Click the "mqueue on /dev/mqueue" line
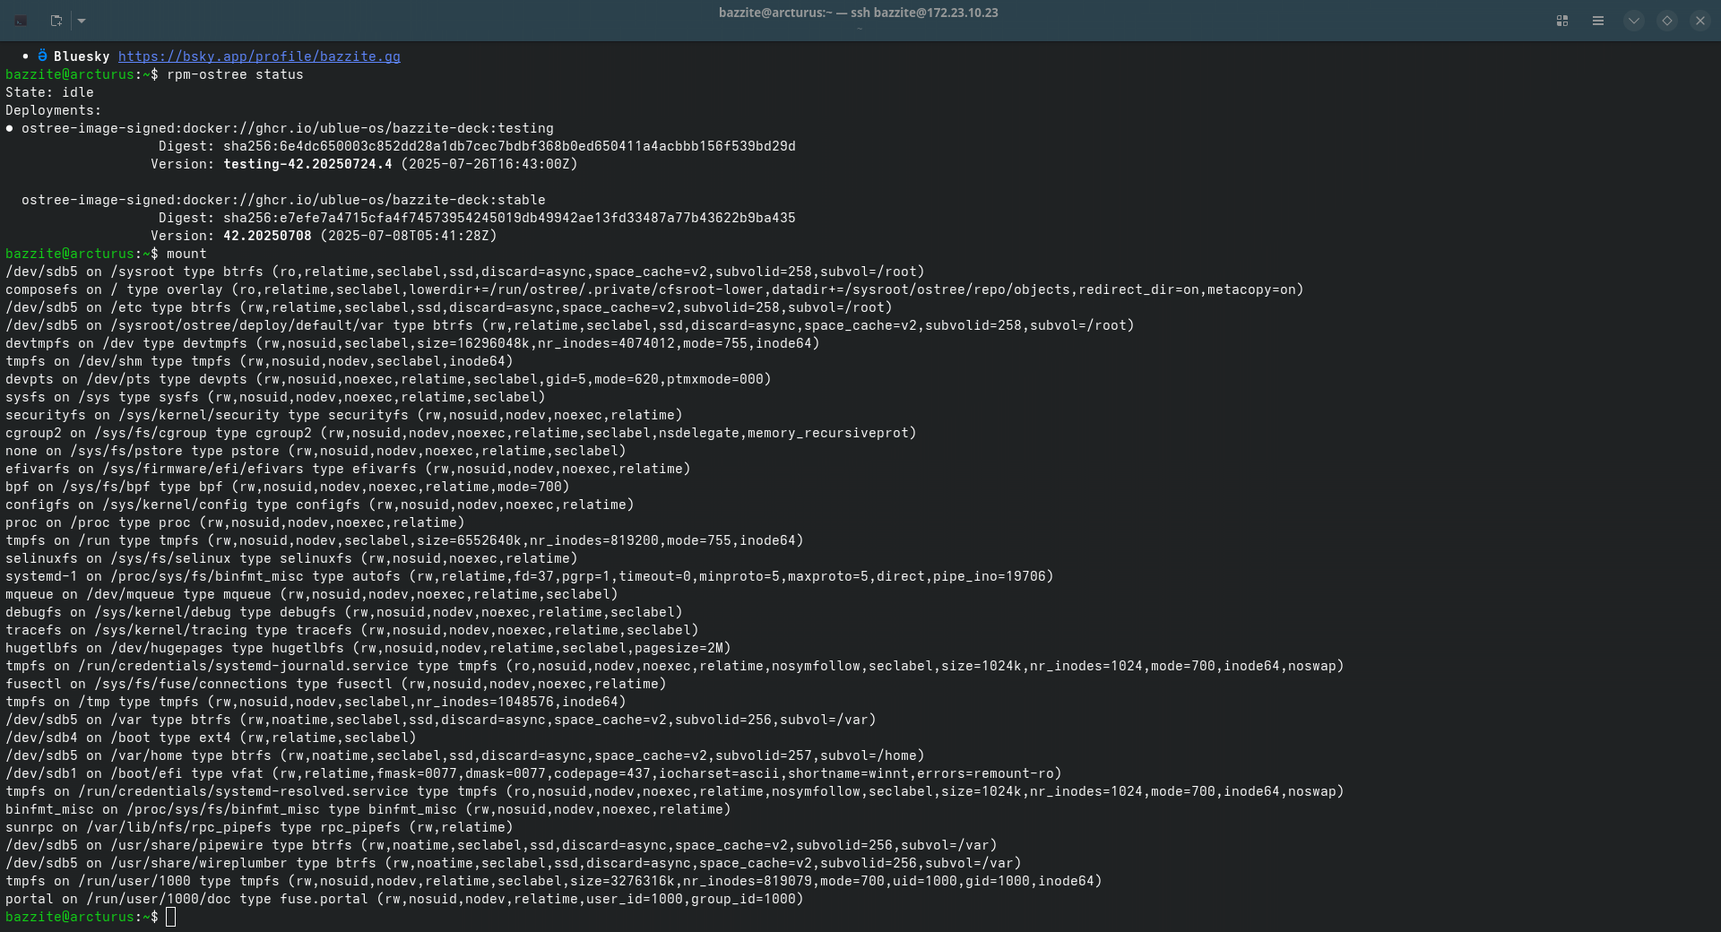The width and height of the screenshot is (1721, 932). click(312, 594)
